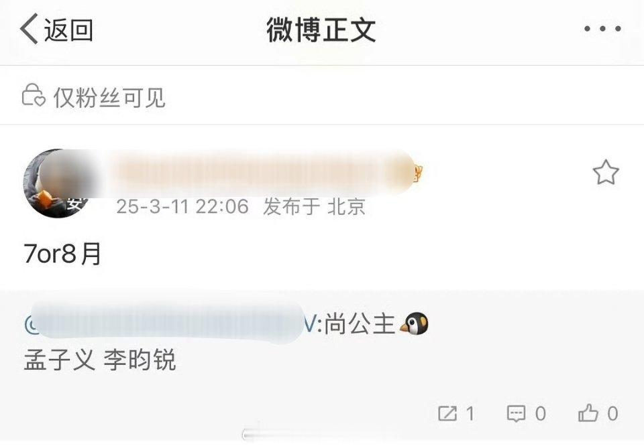Tap the 25-3-11 22:06 timestamp
The width and height of the screenshot is (644, 448).
pyautogui.click(x=182, y=206)
